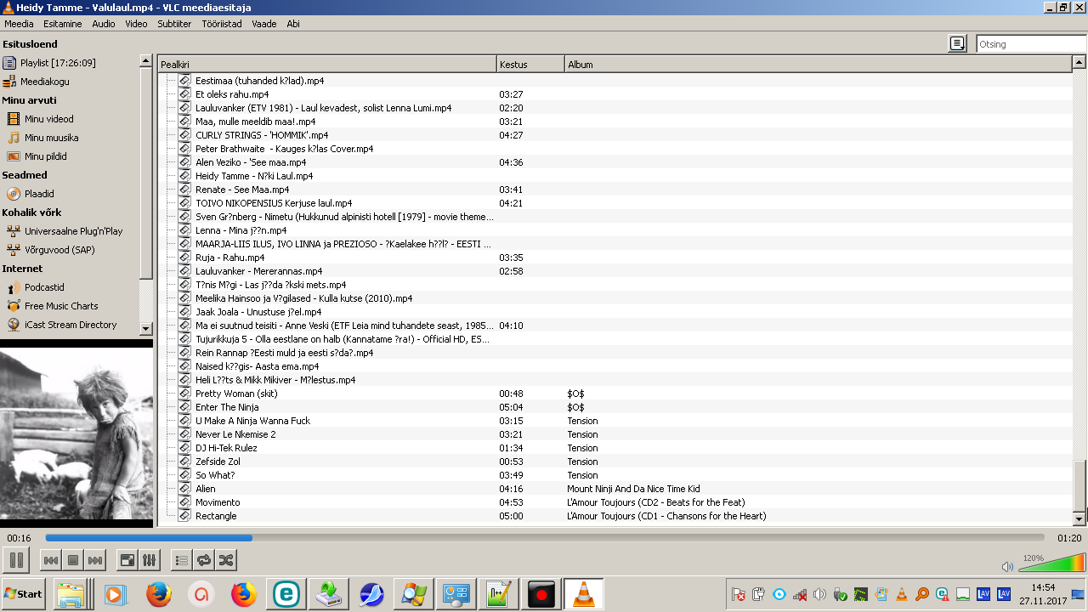This screenshot has height=612, width=1088.
Task: Click the Otsing search field
Action: (x=1030, y=44)
